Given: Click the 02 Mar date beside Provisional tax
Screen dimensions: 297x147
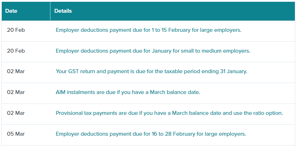Looking at the screenshot, I should tap(16, 113).
